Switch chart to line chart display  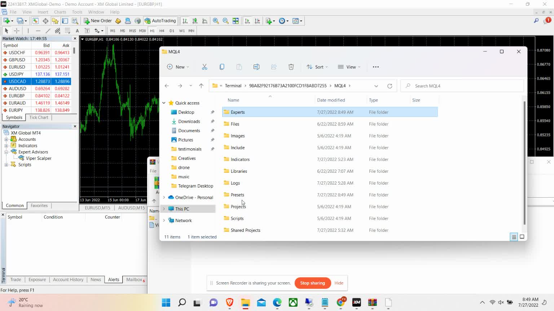pos(205,21)
